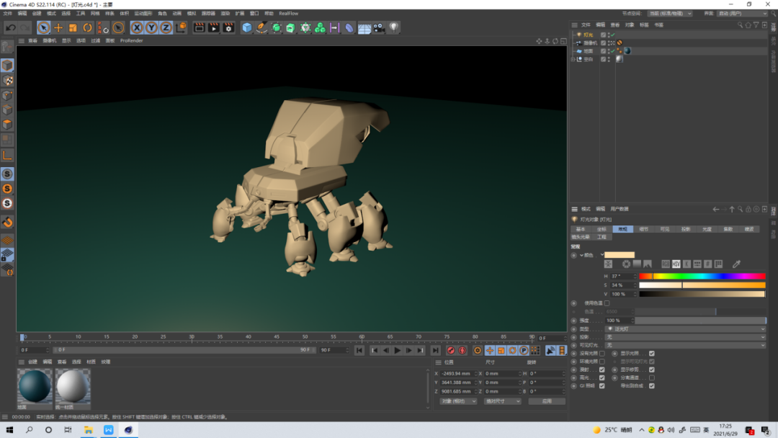
Task: Click the light color swatch
Action: tap(620, 255)
